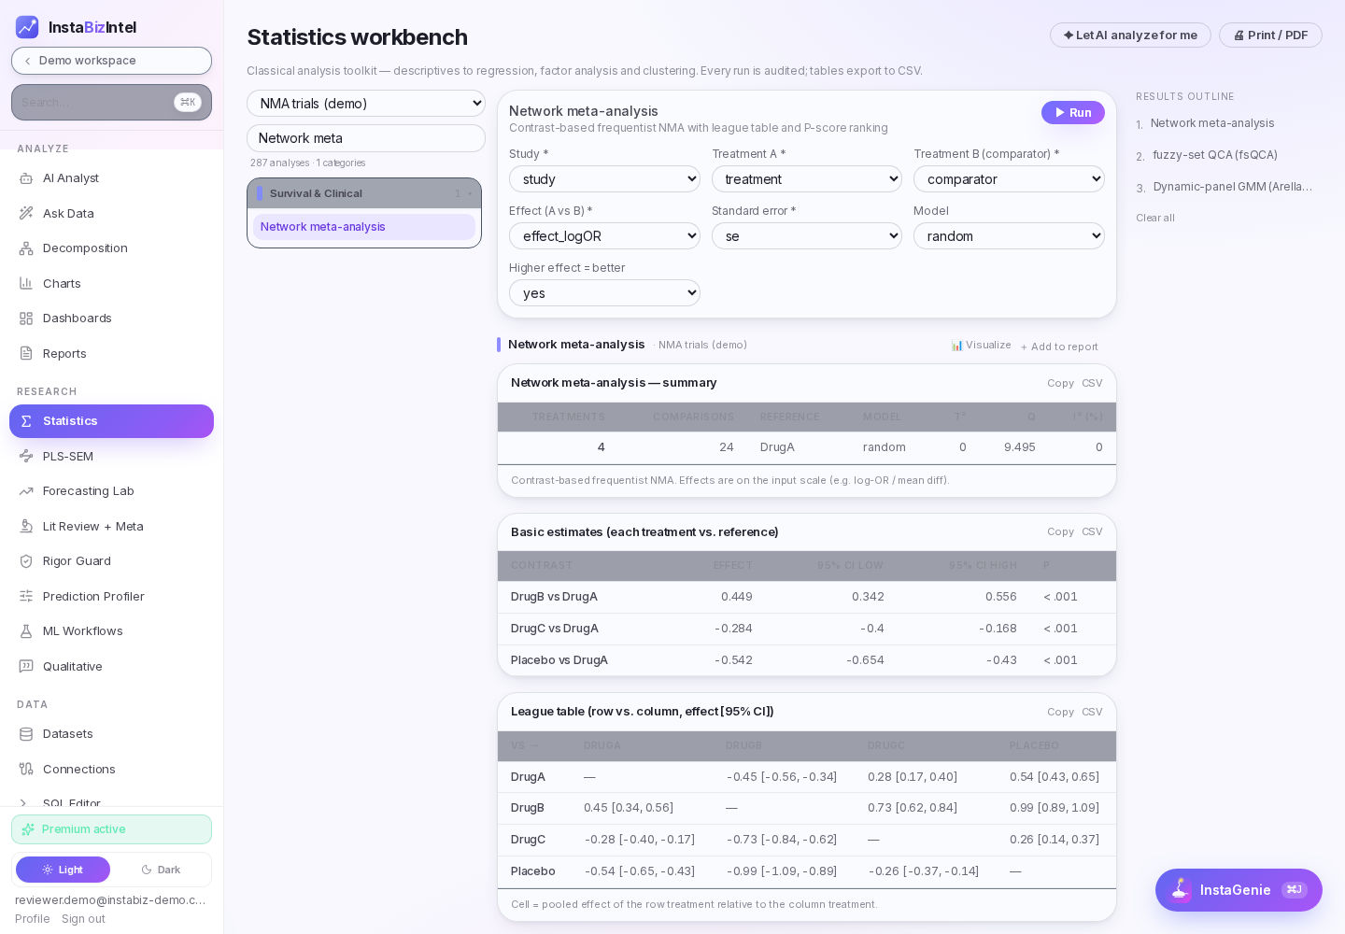Click the PLS-SEM icon
The image size is (1345, 934).
pyautogui.click(x=26, y=456)
